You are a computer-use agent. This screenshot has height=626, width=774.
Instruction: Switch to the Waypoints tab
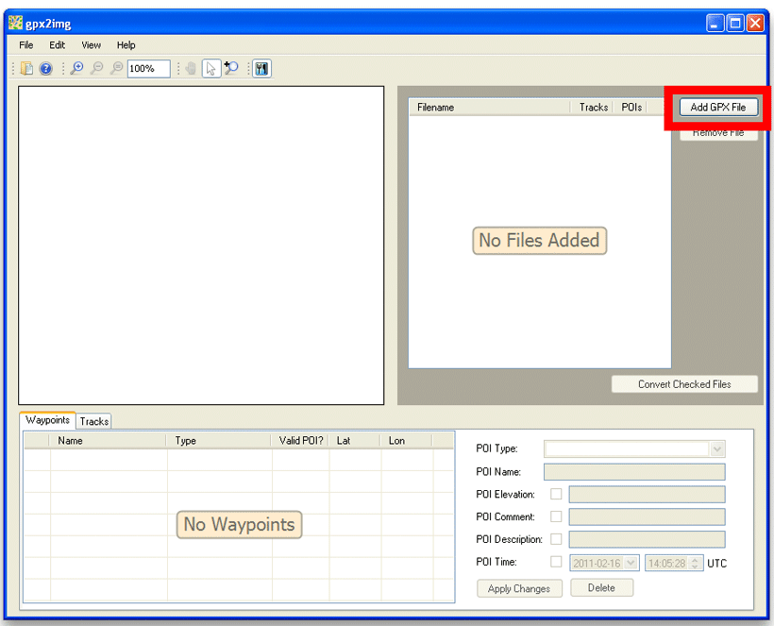coord(47,420)
